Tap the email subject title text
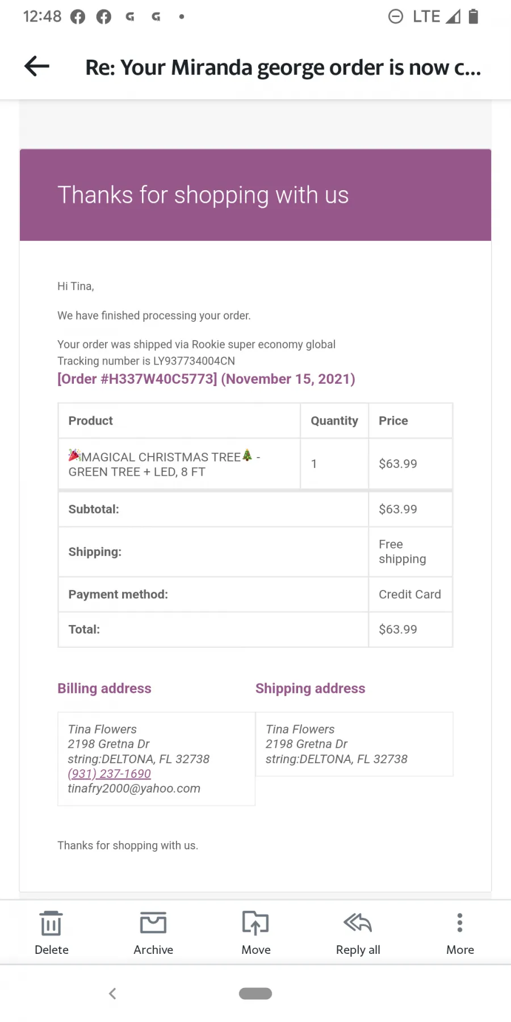Screen dimensions: 511x1022 tap(283, 67)
